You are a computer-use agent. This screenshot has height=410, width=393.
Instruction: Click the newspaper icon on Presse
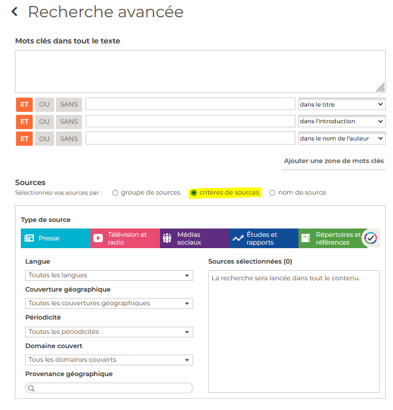tap(29, 238)
